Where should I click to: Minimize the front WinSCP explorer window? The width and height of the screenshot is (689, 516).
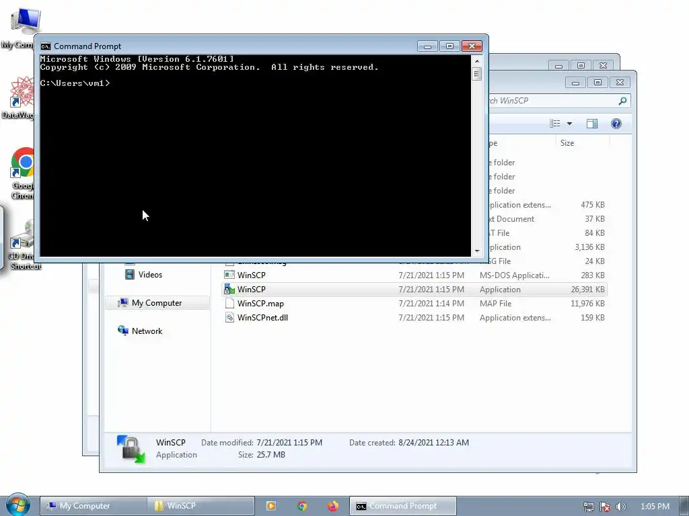[x=575, y=82]
